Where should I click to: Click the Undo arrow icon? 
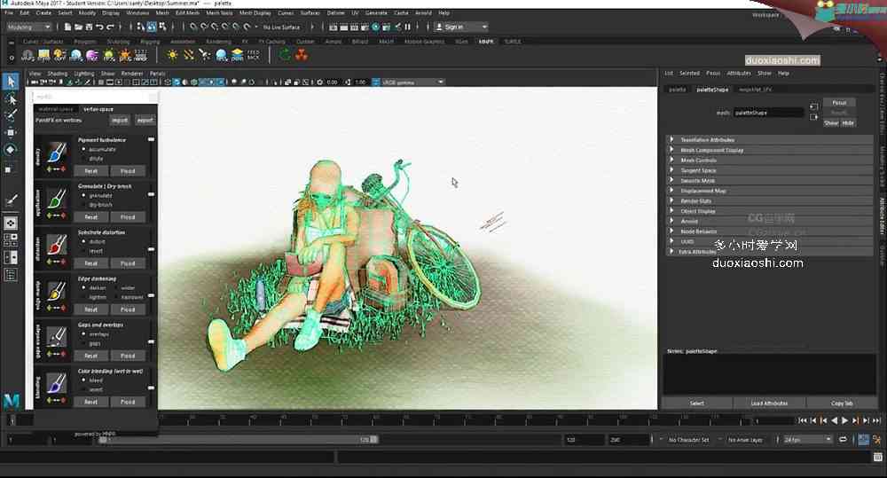tap(99, 27)
